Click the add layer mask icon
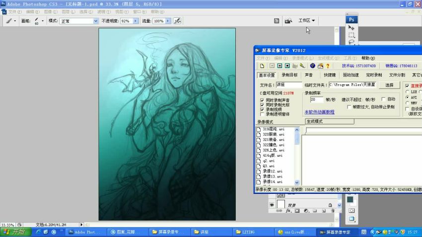 (x=297, y=211)
